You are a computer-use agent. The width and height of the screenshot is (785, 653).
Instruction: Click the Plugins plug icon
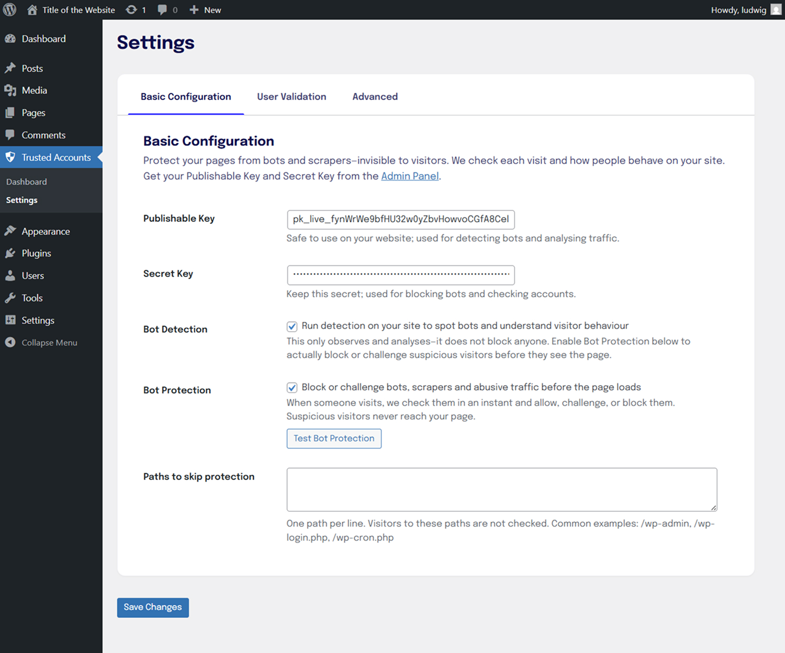point(10,253)
